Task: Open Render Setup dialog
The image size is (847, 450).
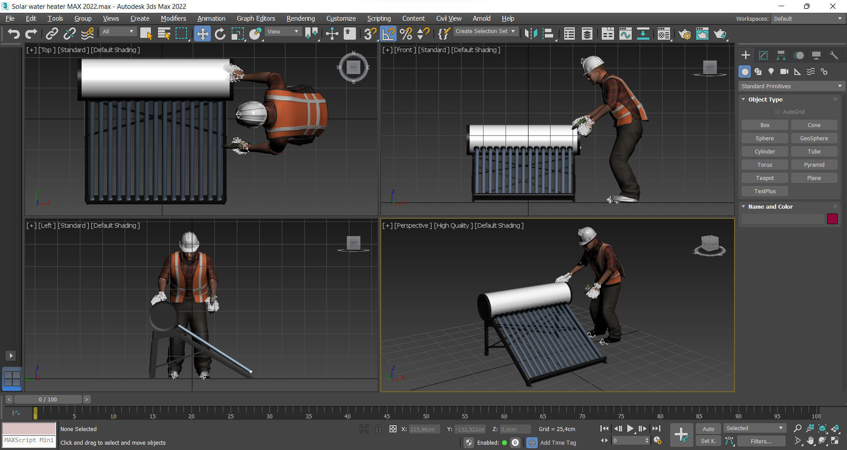Action: tap(685, 34)
